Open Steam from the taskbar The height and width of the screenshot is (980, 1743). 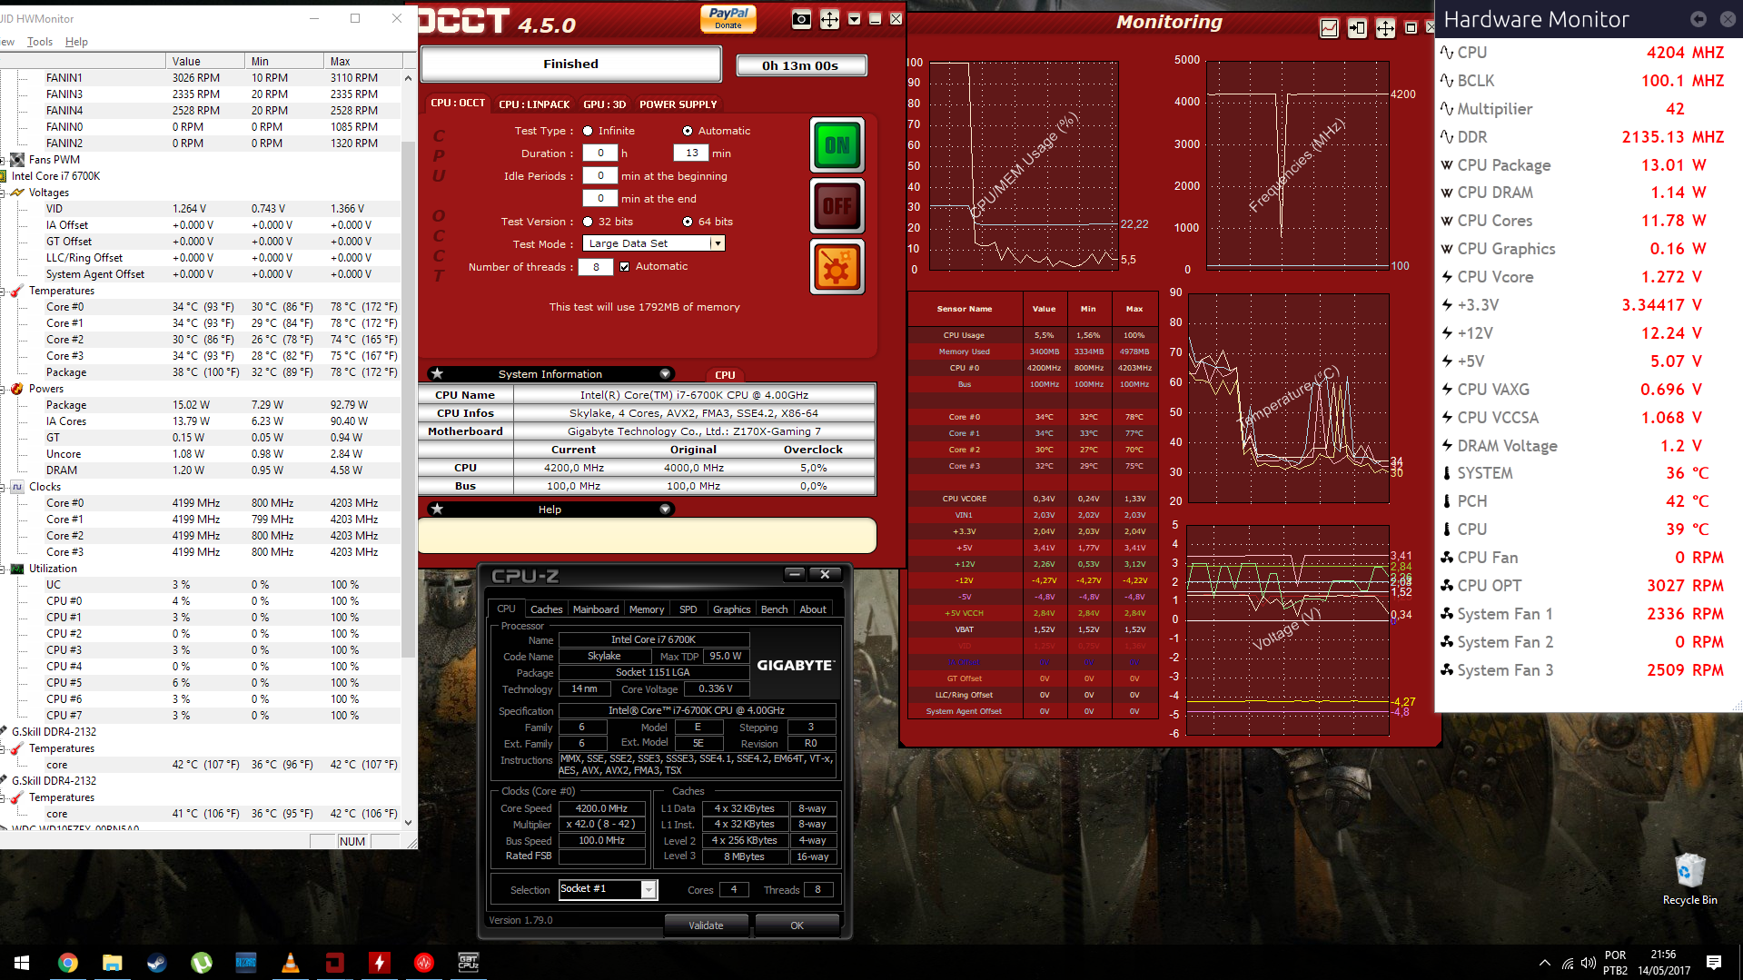(156, 963)
